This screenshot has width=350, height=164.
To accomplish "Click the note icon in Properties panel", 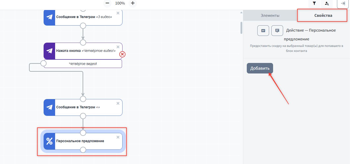I will [263, 31].
